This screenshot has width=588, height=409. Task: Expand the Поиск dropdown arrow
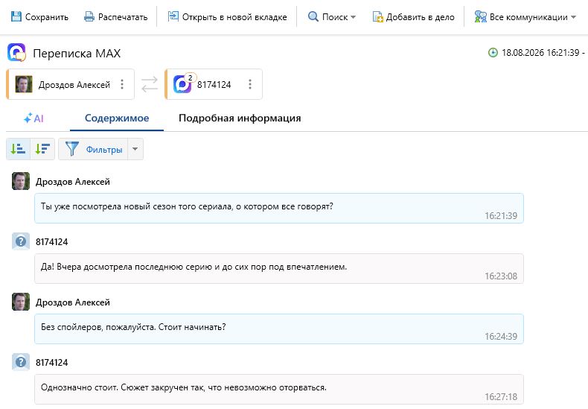[353, 17]
